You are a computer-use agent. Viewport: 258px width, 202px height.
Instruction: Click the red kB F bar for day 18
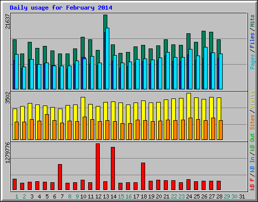tap(143, 176)
